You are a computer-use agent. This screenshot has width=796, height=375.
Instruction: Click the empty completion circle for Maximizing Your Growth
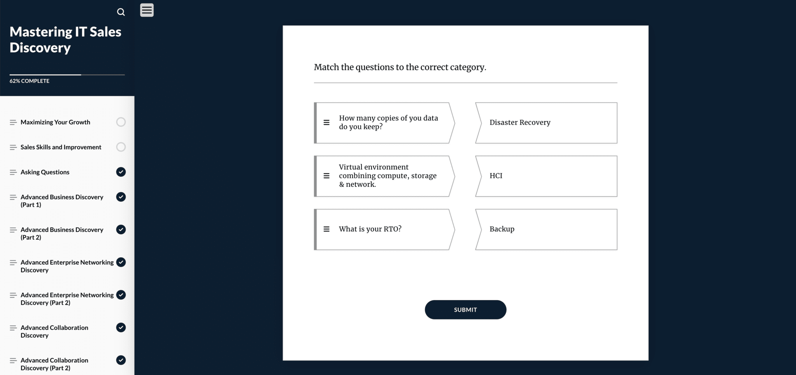click(x=121, y=122)
